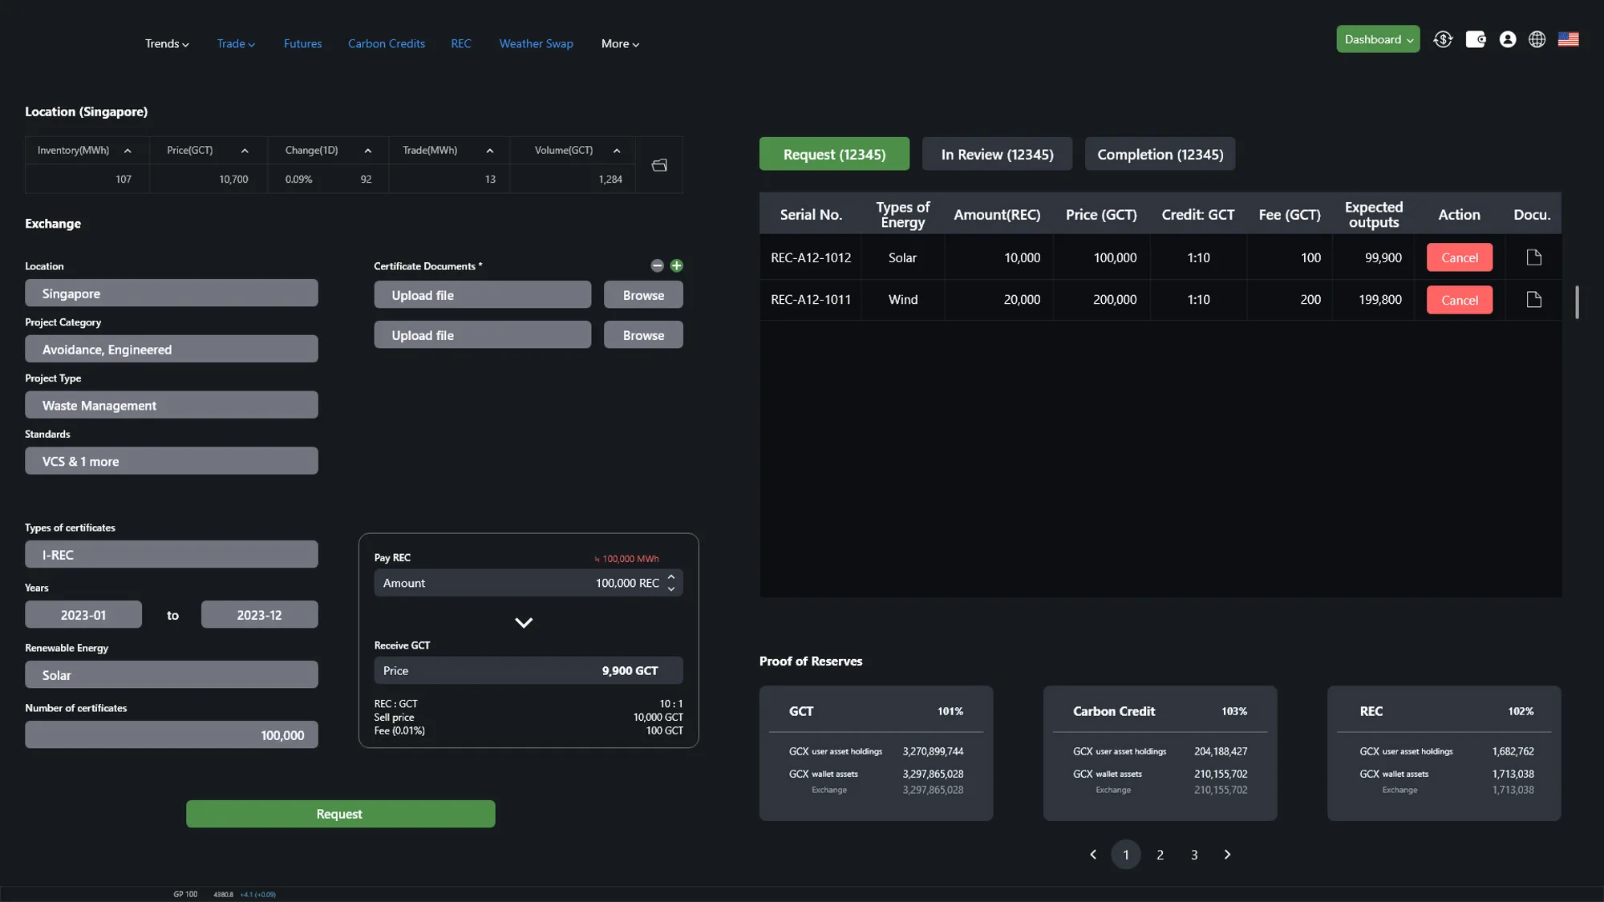Remove a certificate document row
This screenshot has width=1604, height=902.
[x=657, y=265]
